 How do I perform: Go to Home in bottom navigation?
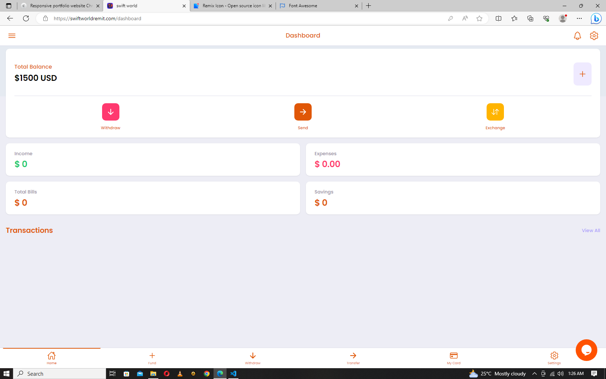pos(52,358)
